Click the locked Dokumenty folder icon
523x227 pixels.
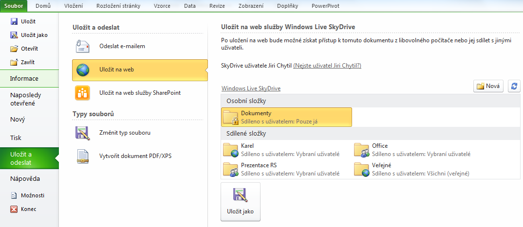click(x=231, y=117)
